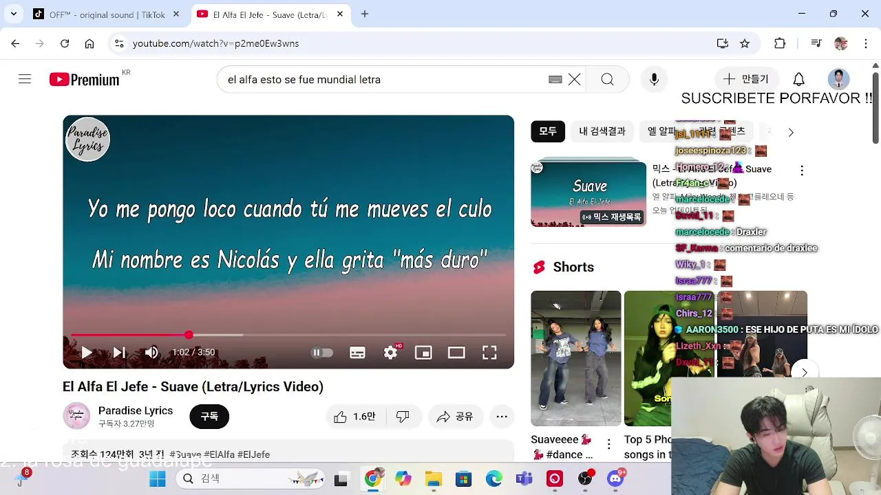Open File Explorer from the taskbar
This screenshot has height=495, width=881.
pos(433,478)
